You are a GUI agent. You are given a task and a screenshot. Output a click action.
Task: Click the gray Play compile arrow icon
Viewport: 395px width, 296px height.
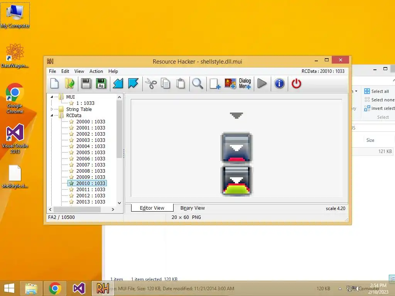[262, 84]
